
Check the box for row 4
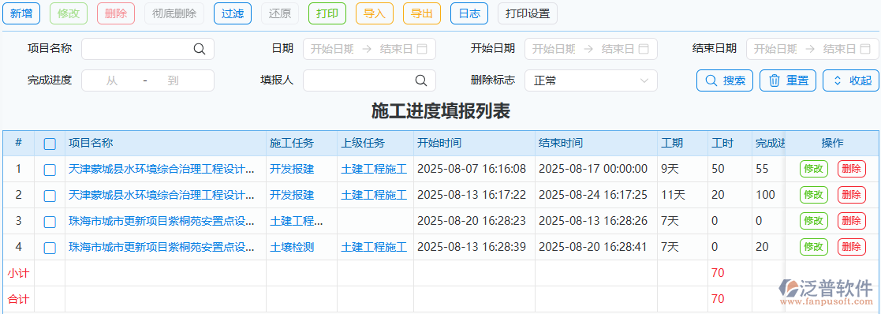click(x=50, y=248)
